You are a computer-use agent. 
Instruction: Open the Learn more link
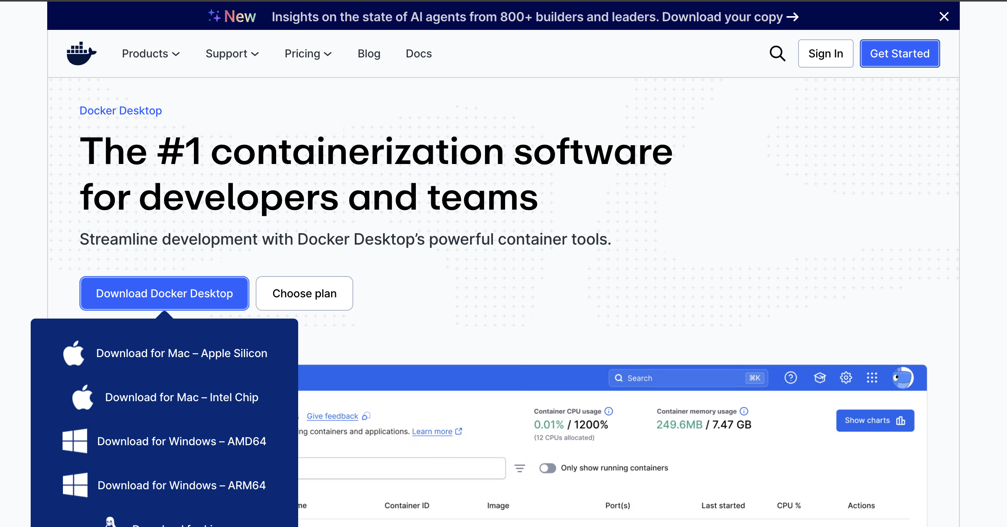432,431
